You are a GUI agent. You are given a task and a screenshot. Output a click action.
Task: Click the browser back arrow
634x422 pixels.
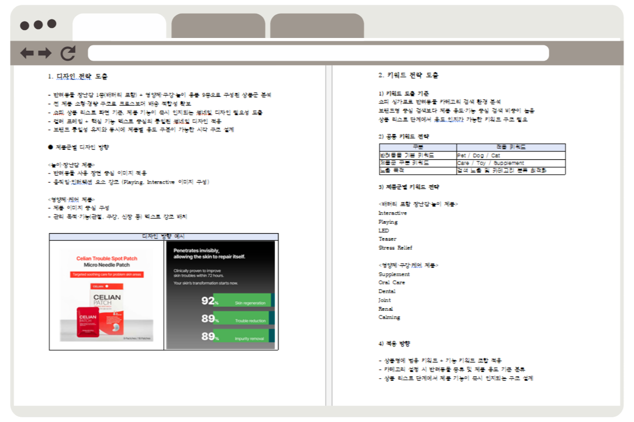coord(26,53)
